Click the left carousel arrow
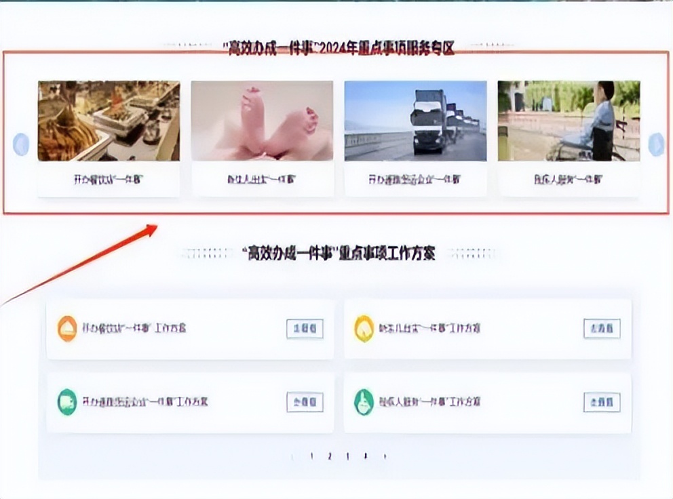The height and width of the screenshot is (499, 673). pyautogui.click(x=21, y=144)
